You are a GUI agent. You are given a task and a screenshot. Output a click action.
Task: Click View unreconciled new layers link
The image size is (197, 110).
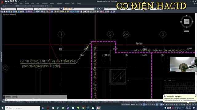pos(180,101)
